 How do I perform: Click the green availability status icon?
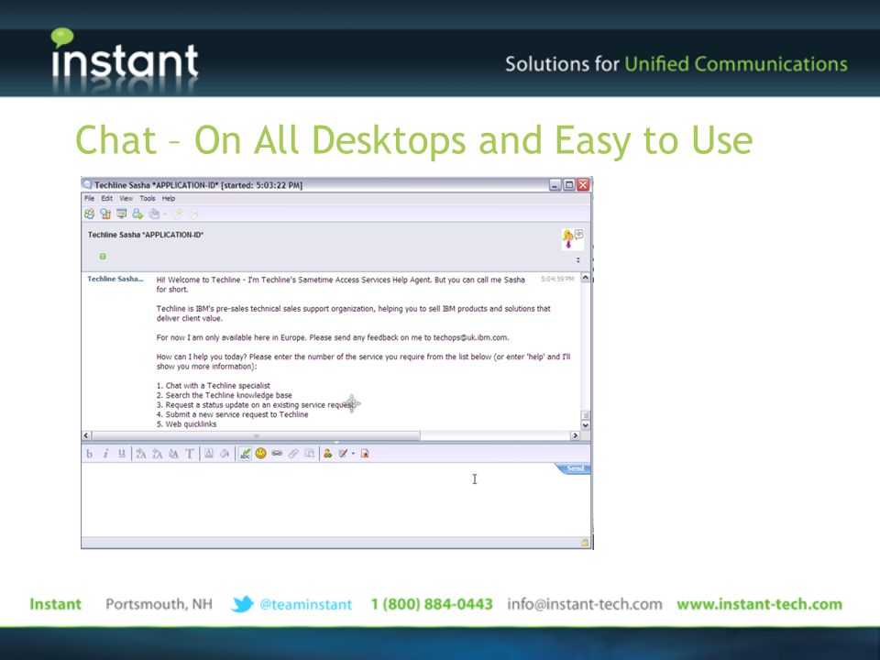[103, 257]
